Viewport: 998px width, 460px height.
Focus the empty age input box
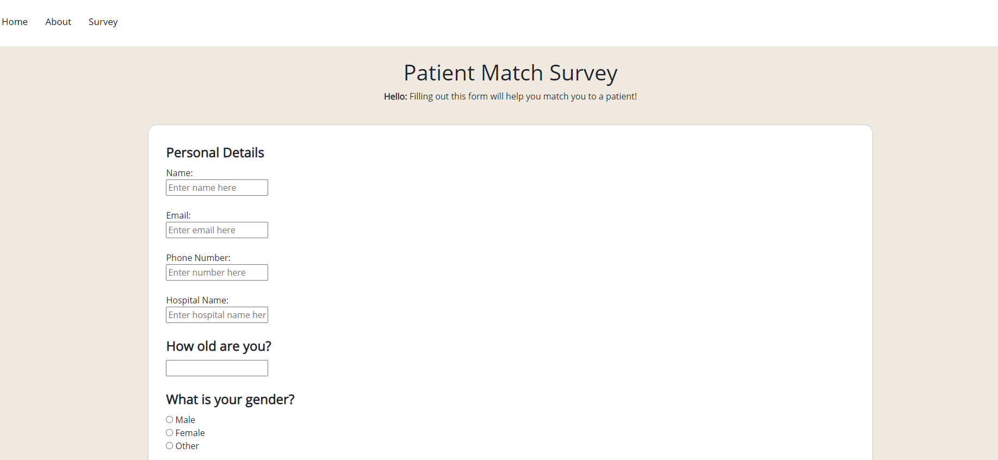(x=216, y=368)
